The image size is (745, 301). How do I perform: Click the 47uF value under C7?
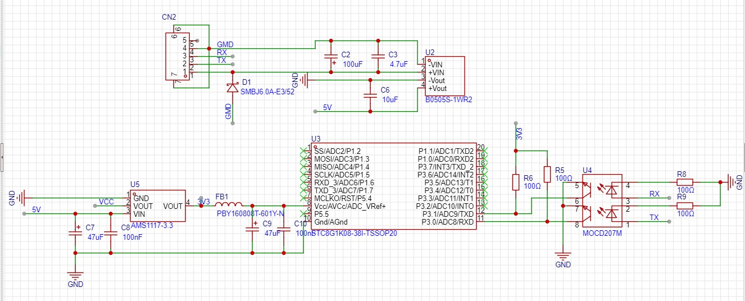click(x=95, y=238)
